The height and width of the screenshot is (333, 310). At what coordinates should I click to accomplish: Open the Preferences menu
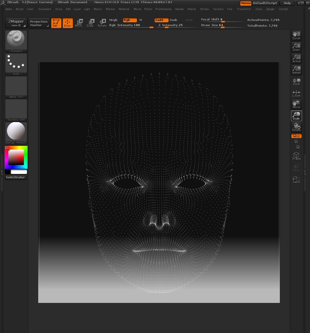coord(163,9)
